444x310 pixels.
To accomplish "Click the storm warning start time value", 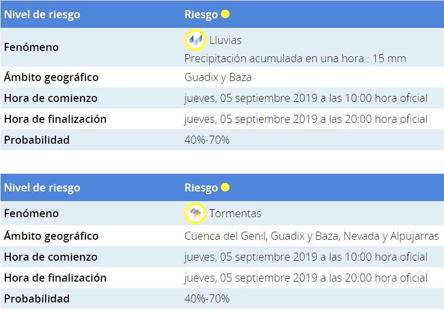I will pos(305,257).
